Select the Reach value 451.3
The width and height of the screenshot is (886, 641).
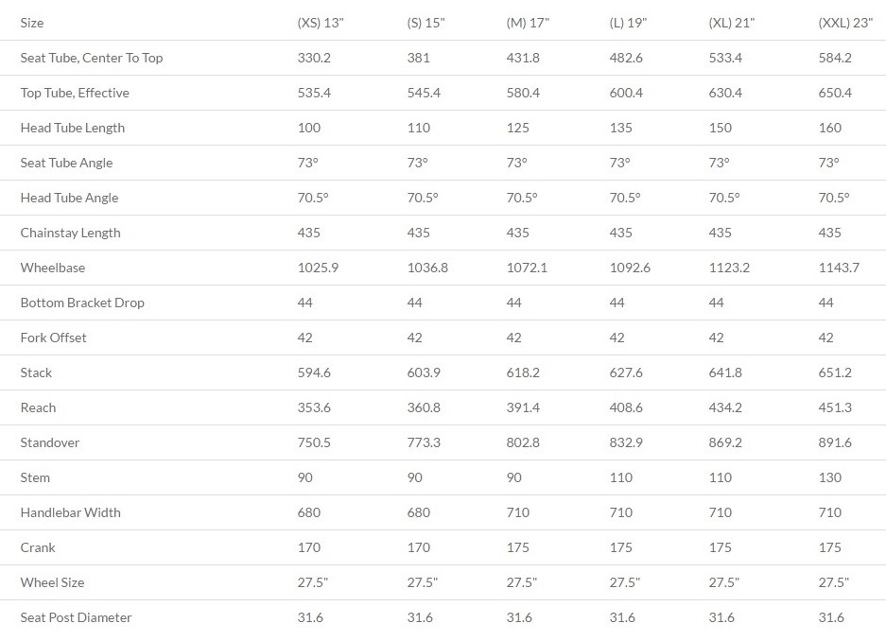(835, 407)
